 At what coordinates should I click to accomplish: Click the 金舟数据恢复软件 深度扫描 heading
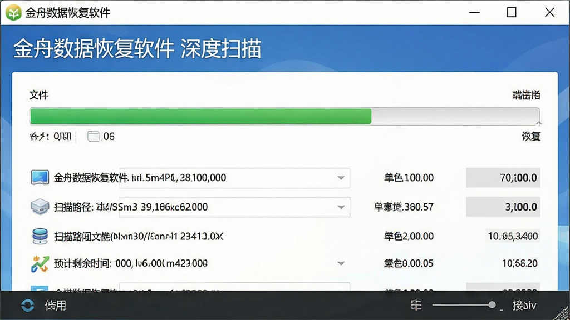pyautogui.click(x=137, y=49)
